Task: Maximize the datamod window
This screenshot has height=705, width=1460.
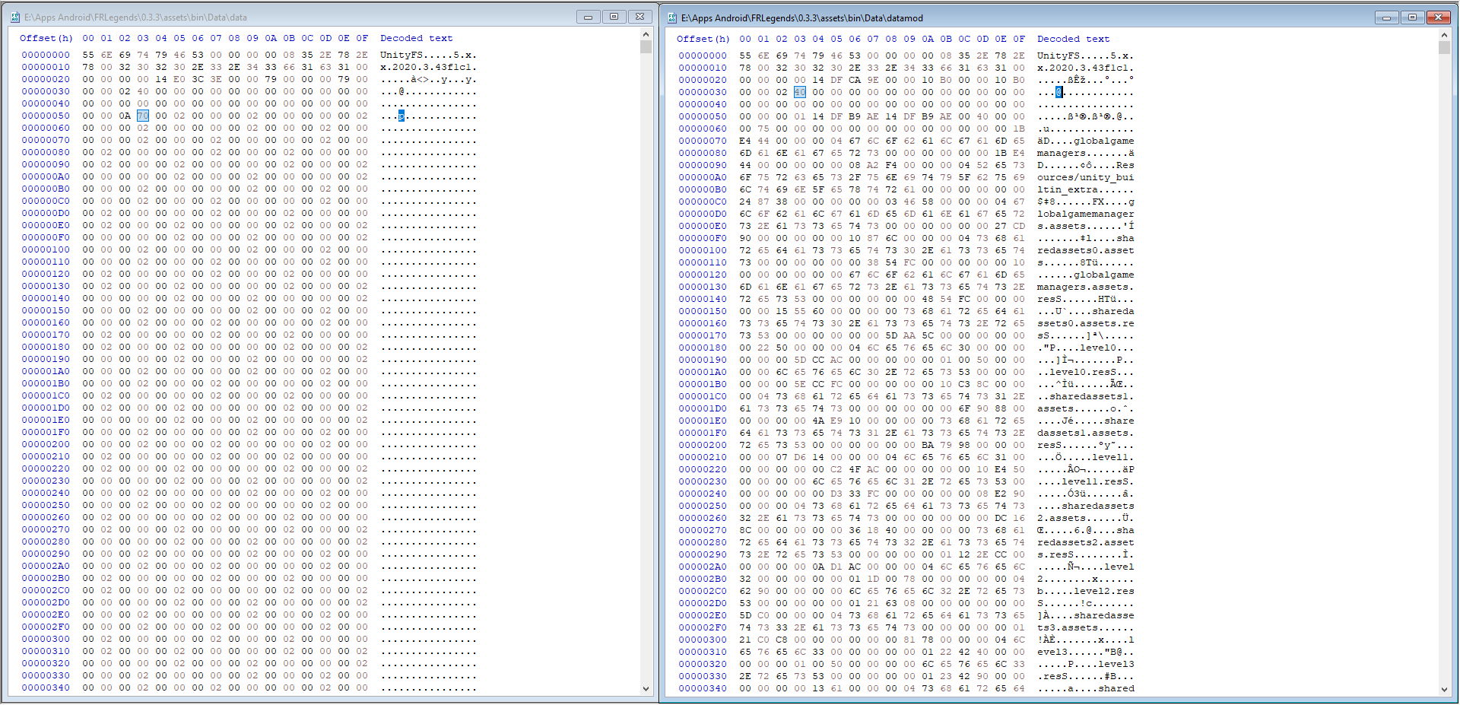Action: 1412,16
